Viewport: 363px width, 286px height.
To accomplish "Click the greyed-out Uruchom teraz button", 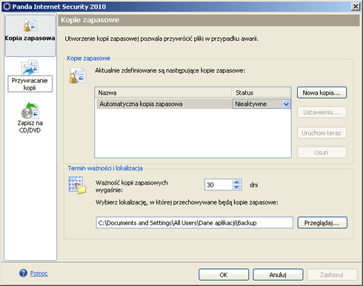I will click(x=322, y=133).
